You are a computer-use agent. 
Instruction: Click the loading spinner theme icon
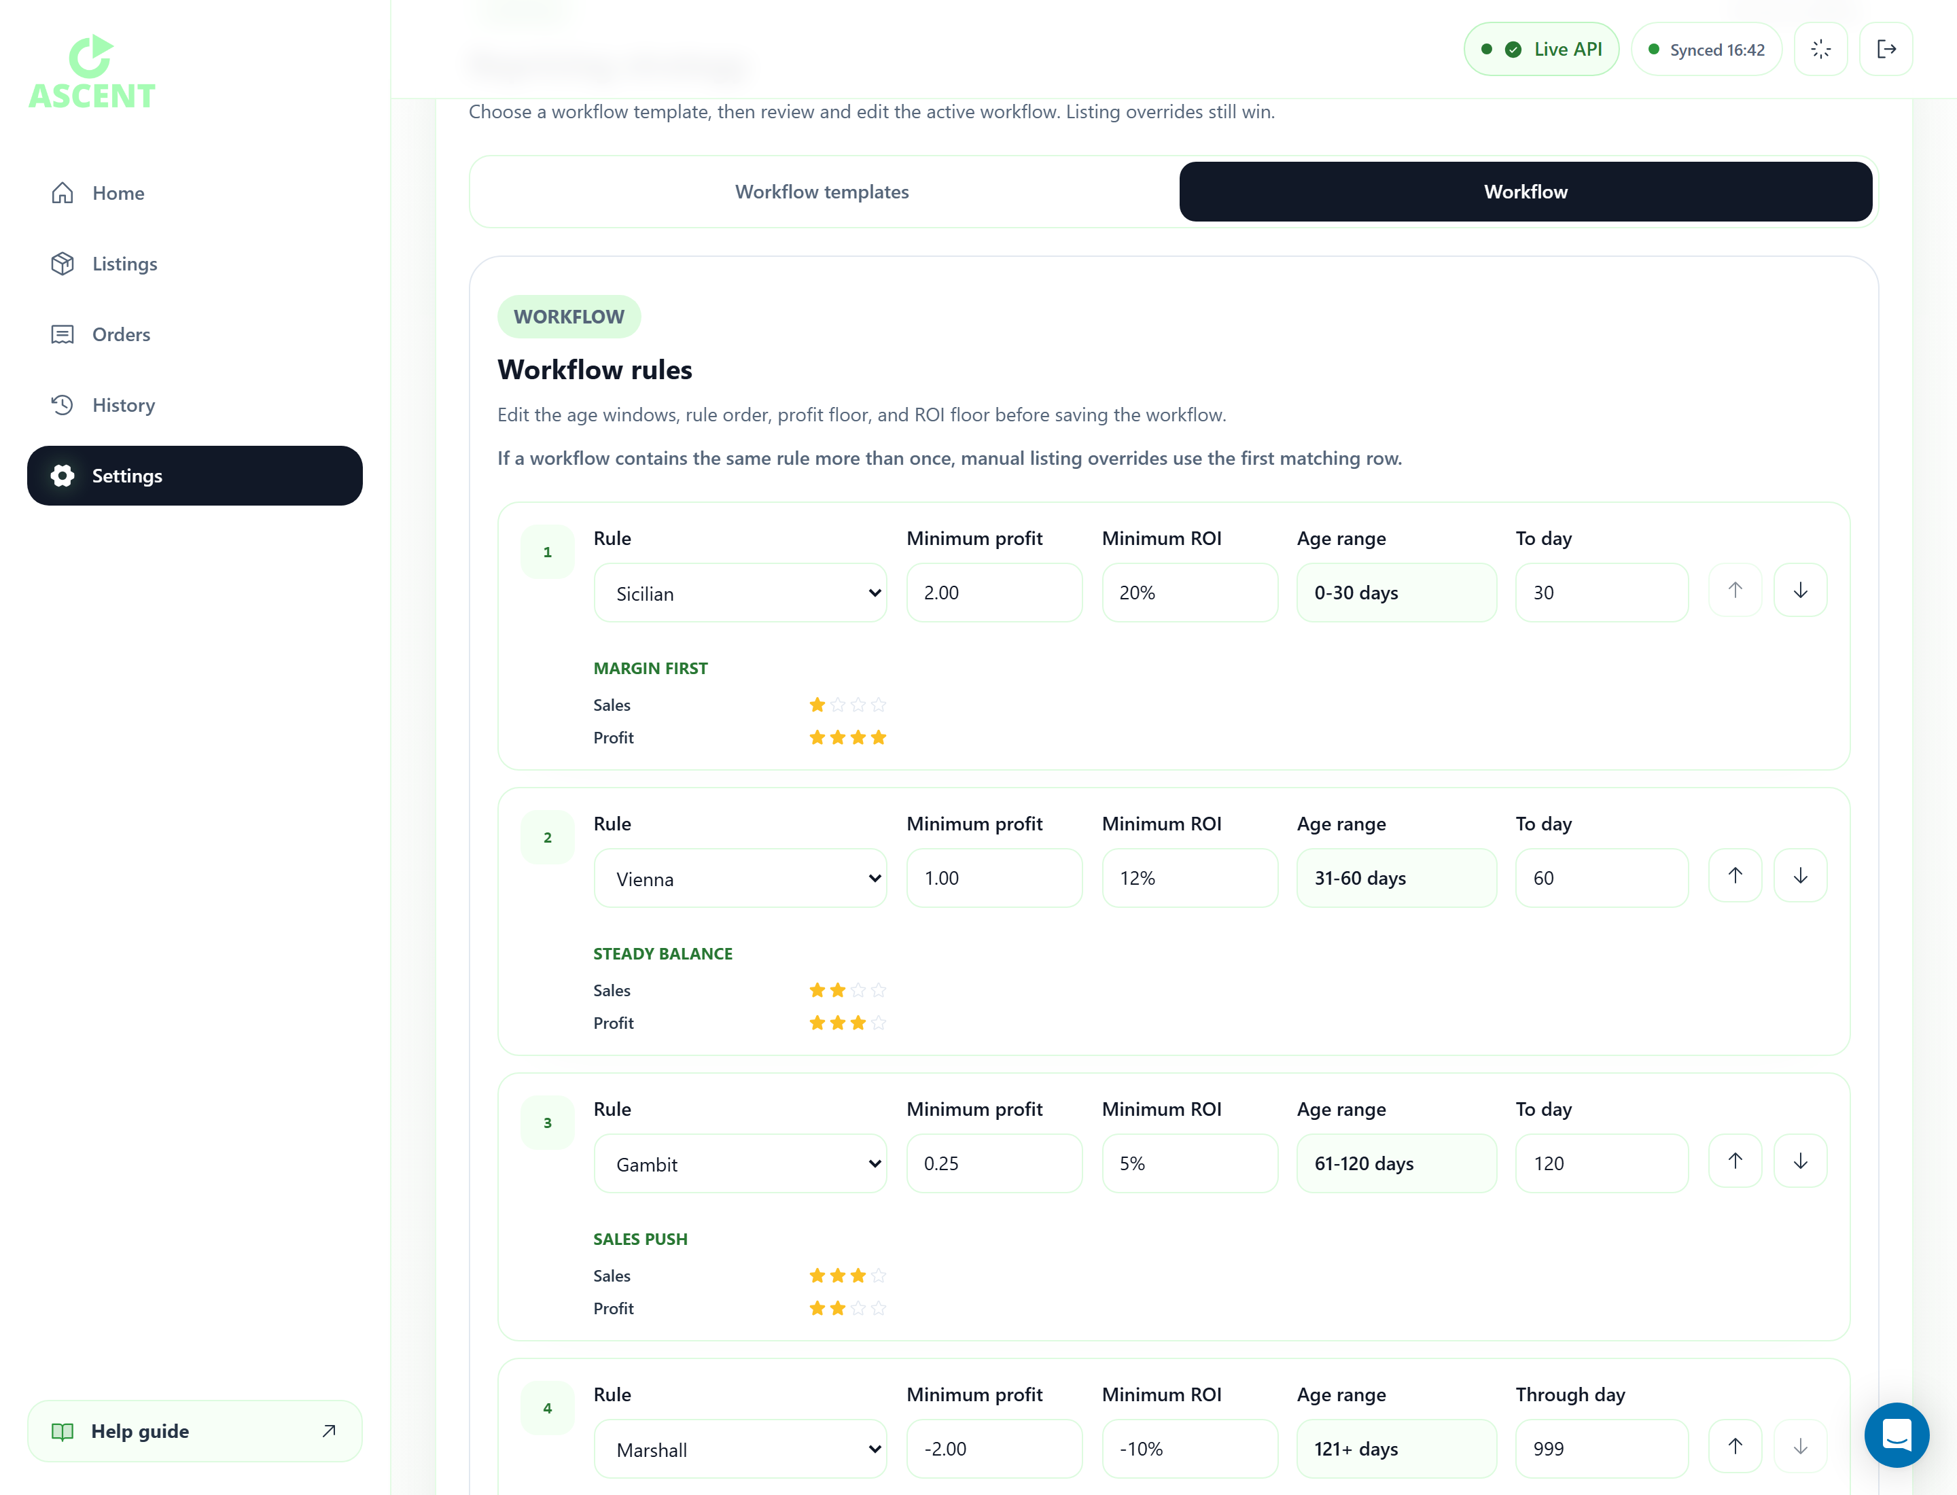(x=1821, y=49)
